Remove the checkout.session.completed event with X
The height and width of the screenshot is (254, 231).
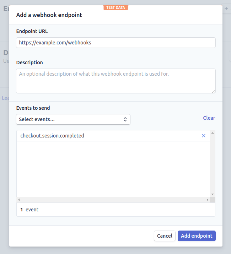pos(204,136)
